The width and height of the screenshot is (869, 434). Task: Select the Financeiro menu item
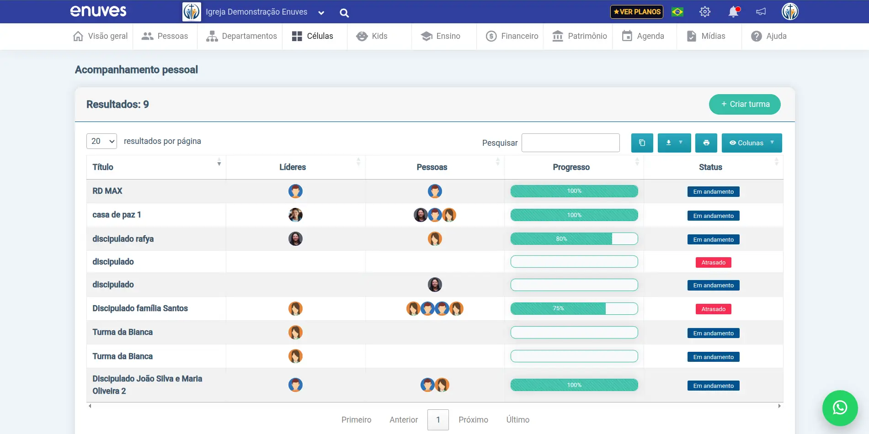pos(512,36)
